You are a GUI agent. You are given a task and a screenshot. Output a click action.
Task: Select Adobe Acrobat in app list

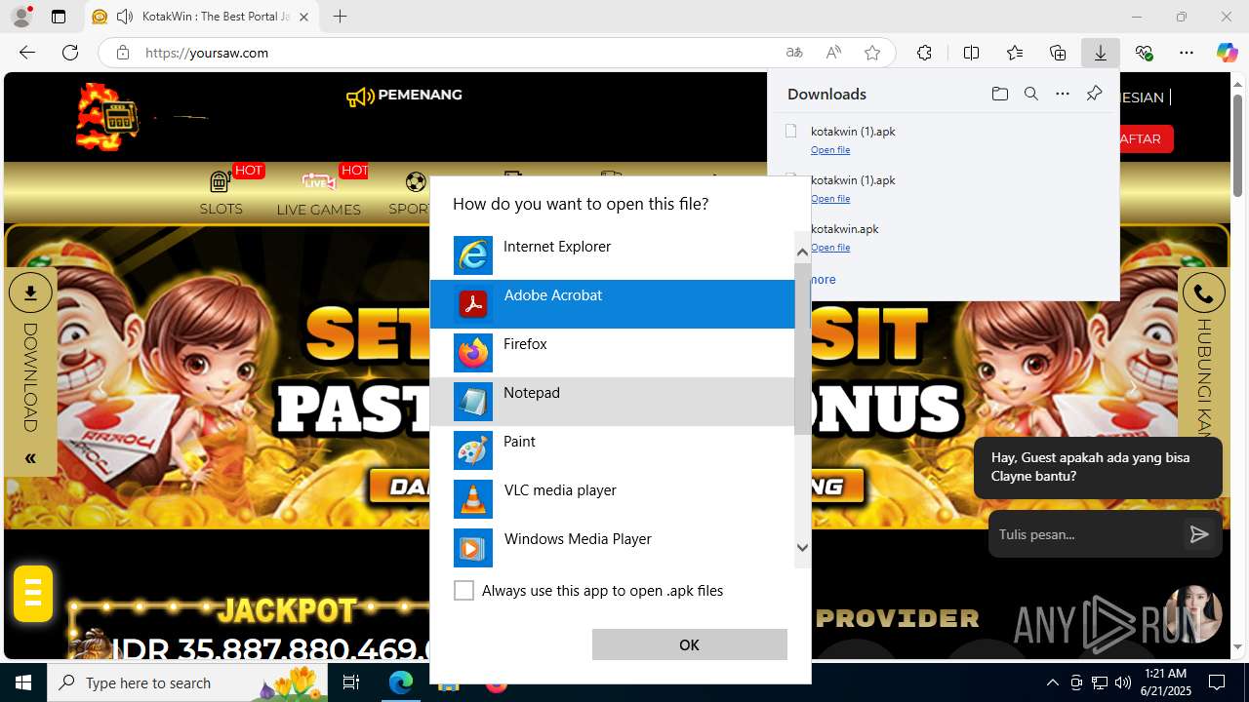(612, 304)
